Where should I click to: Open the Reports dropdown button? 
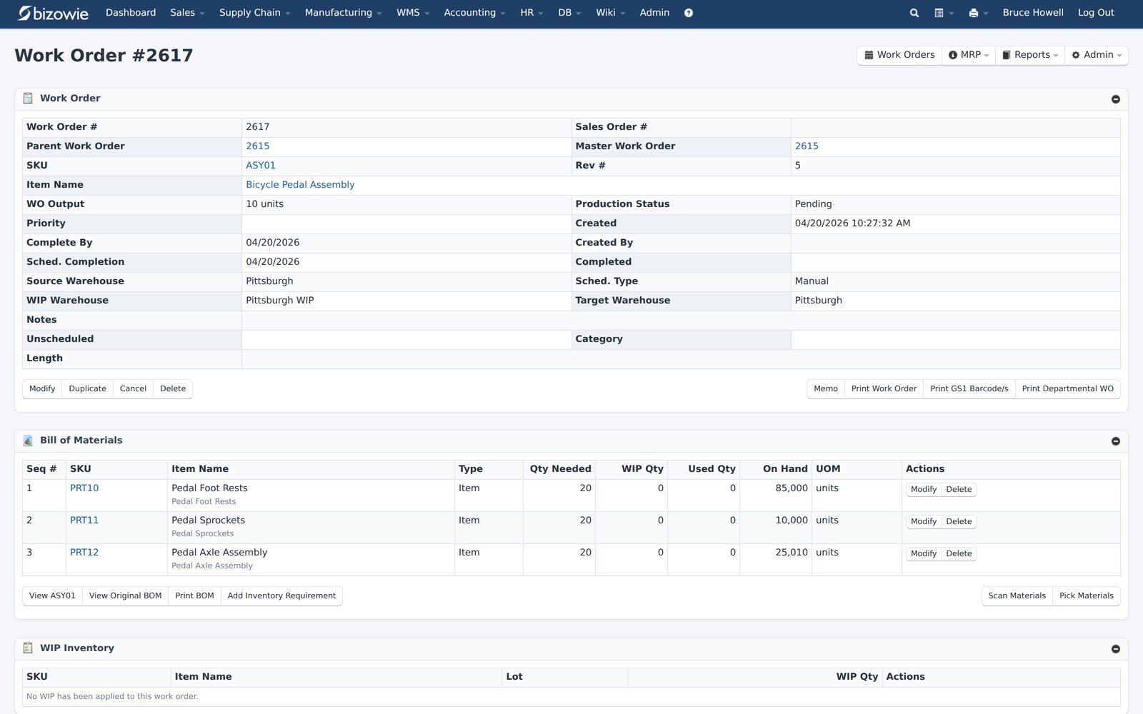click(x=1029, y=55)
